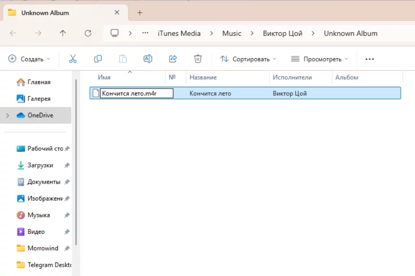Click the Share icon in toolbar
The width and height of the screenshot is (415, 276).
click(173, 59)
